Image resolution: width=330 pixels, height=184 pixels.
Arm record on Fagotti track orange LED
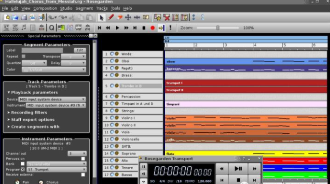117,68
